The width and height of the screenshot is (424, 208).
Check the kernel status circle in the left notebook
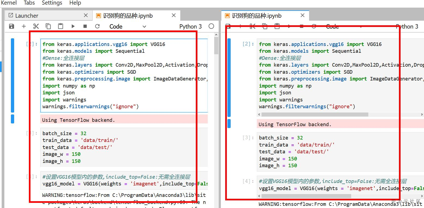click(211, 26)
